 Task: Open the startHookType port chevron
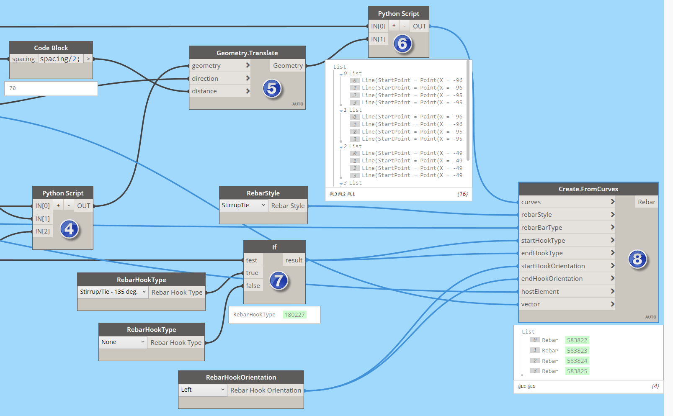(x=612, y=240)
